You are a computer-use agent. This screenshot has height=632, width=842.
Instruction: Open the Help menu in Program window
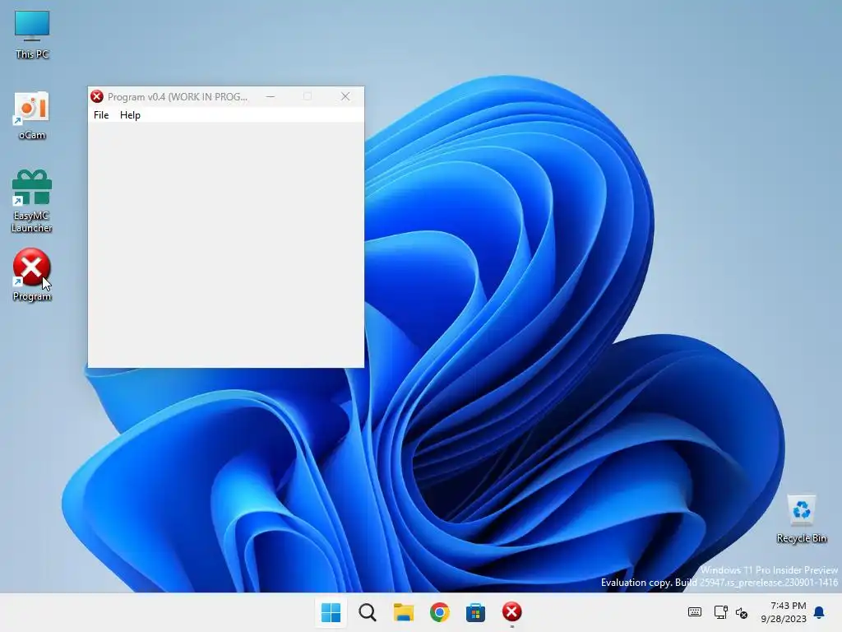[130, 115]
